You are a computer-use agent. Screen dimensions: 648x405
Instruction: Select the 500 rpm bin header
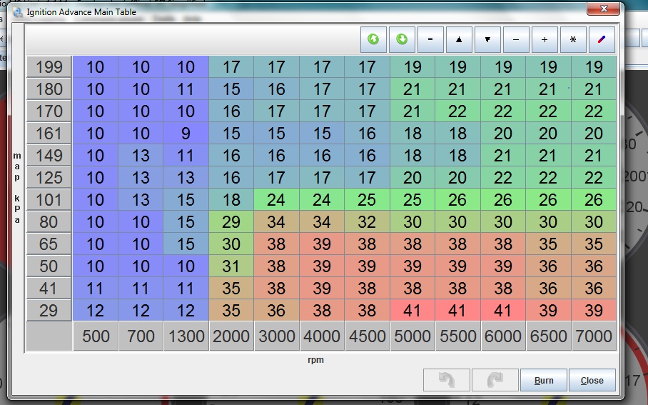tap(96, 336)
